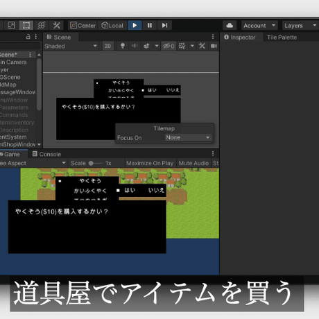
Task: Open the custom editor tools icon
Action: [x=56, y=25]
